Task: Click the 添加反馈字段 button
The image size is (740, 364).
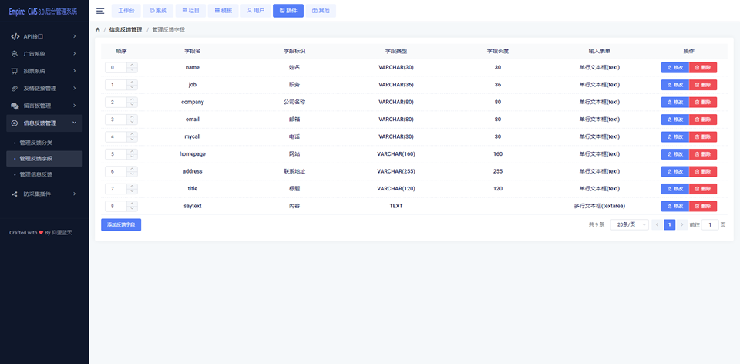Action: pos(121,224)
